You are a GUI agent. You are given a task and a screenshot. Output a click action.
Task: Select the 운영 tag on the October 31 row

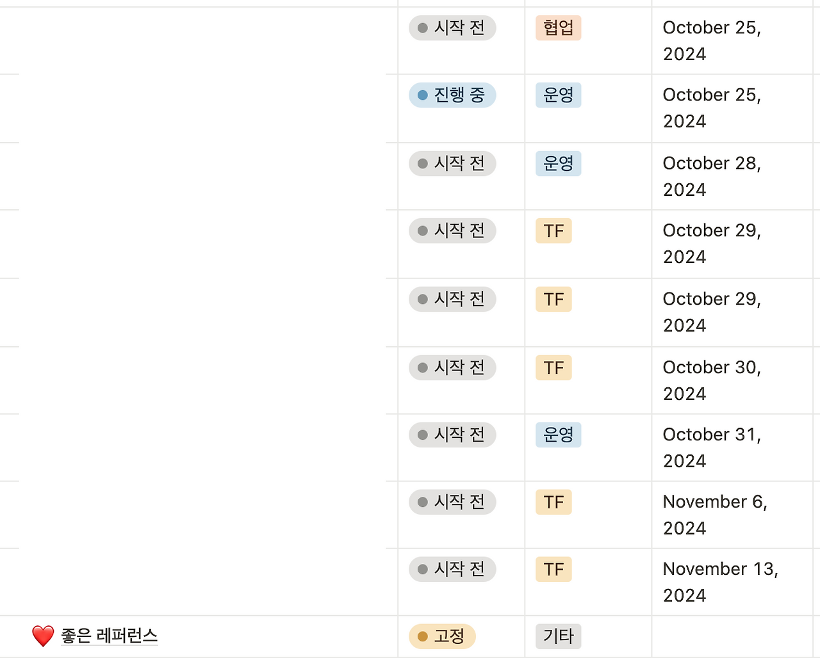[558, 435]
